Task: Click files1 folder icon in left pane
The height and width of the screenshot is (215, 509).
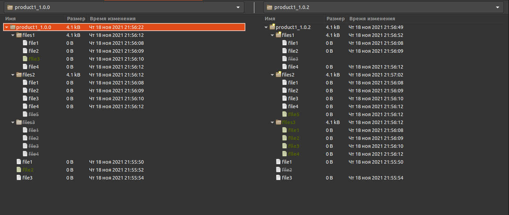Action: point(19,35)
